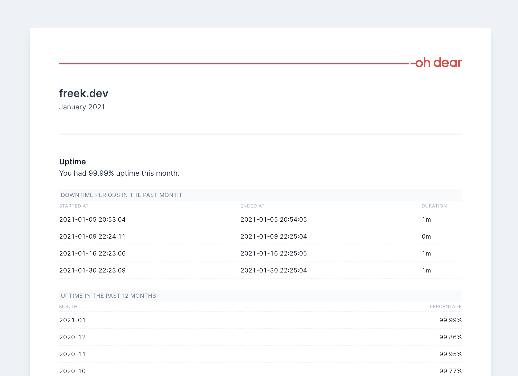Image resolution: width=518 pixels, height=376 pixels.
Task: Select end time 2021-01-16 22:25:05
Action: pyautogui.click(x=274, y=253)
